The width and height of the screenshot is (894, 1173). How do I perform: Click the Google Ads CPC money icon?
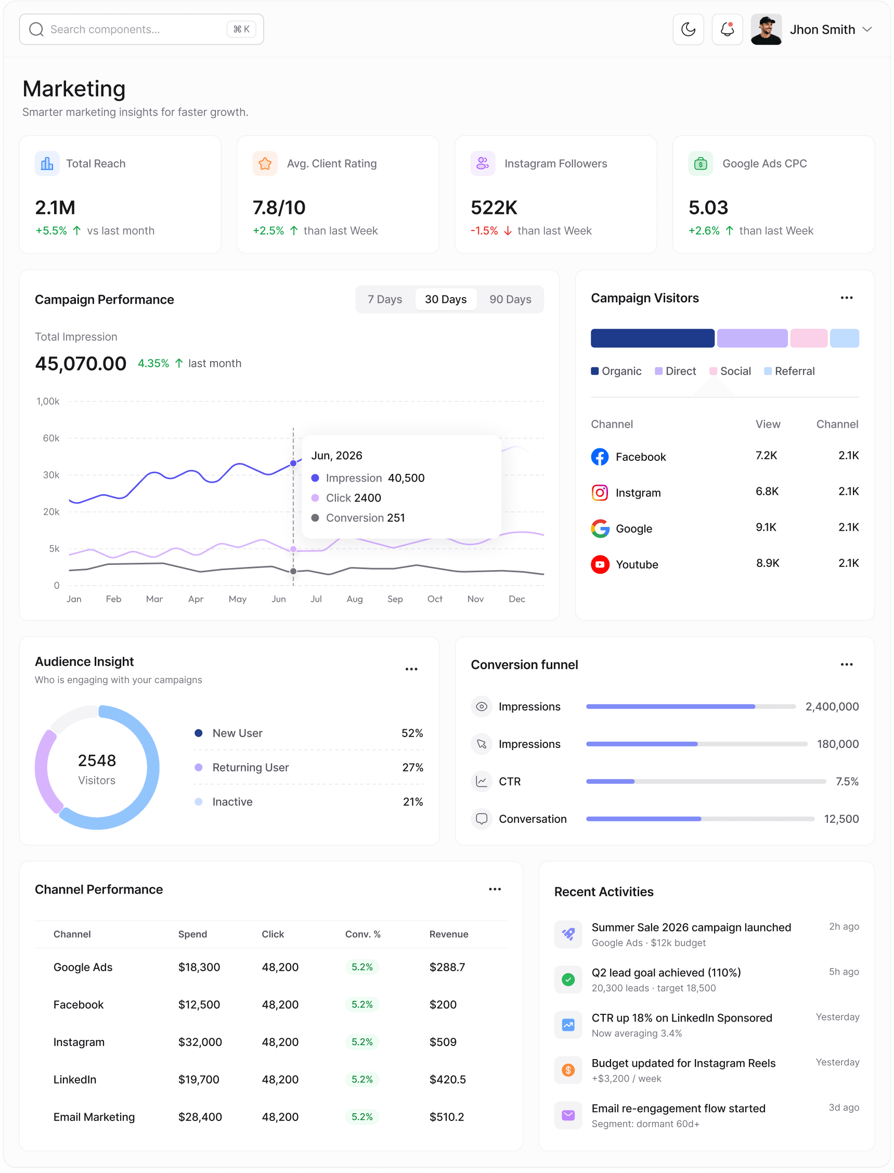[701, 163]
